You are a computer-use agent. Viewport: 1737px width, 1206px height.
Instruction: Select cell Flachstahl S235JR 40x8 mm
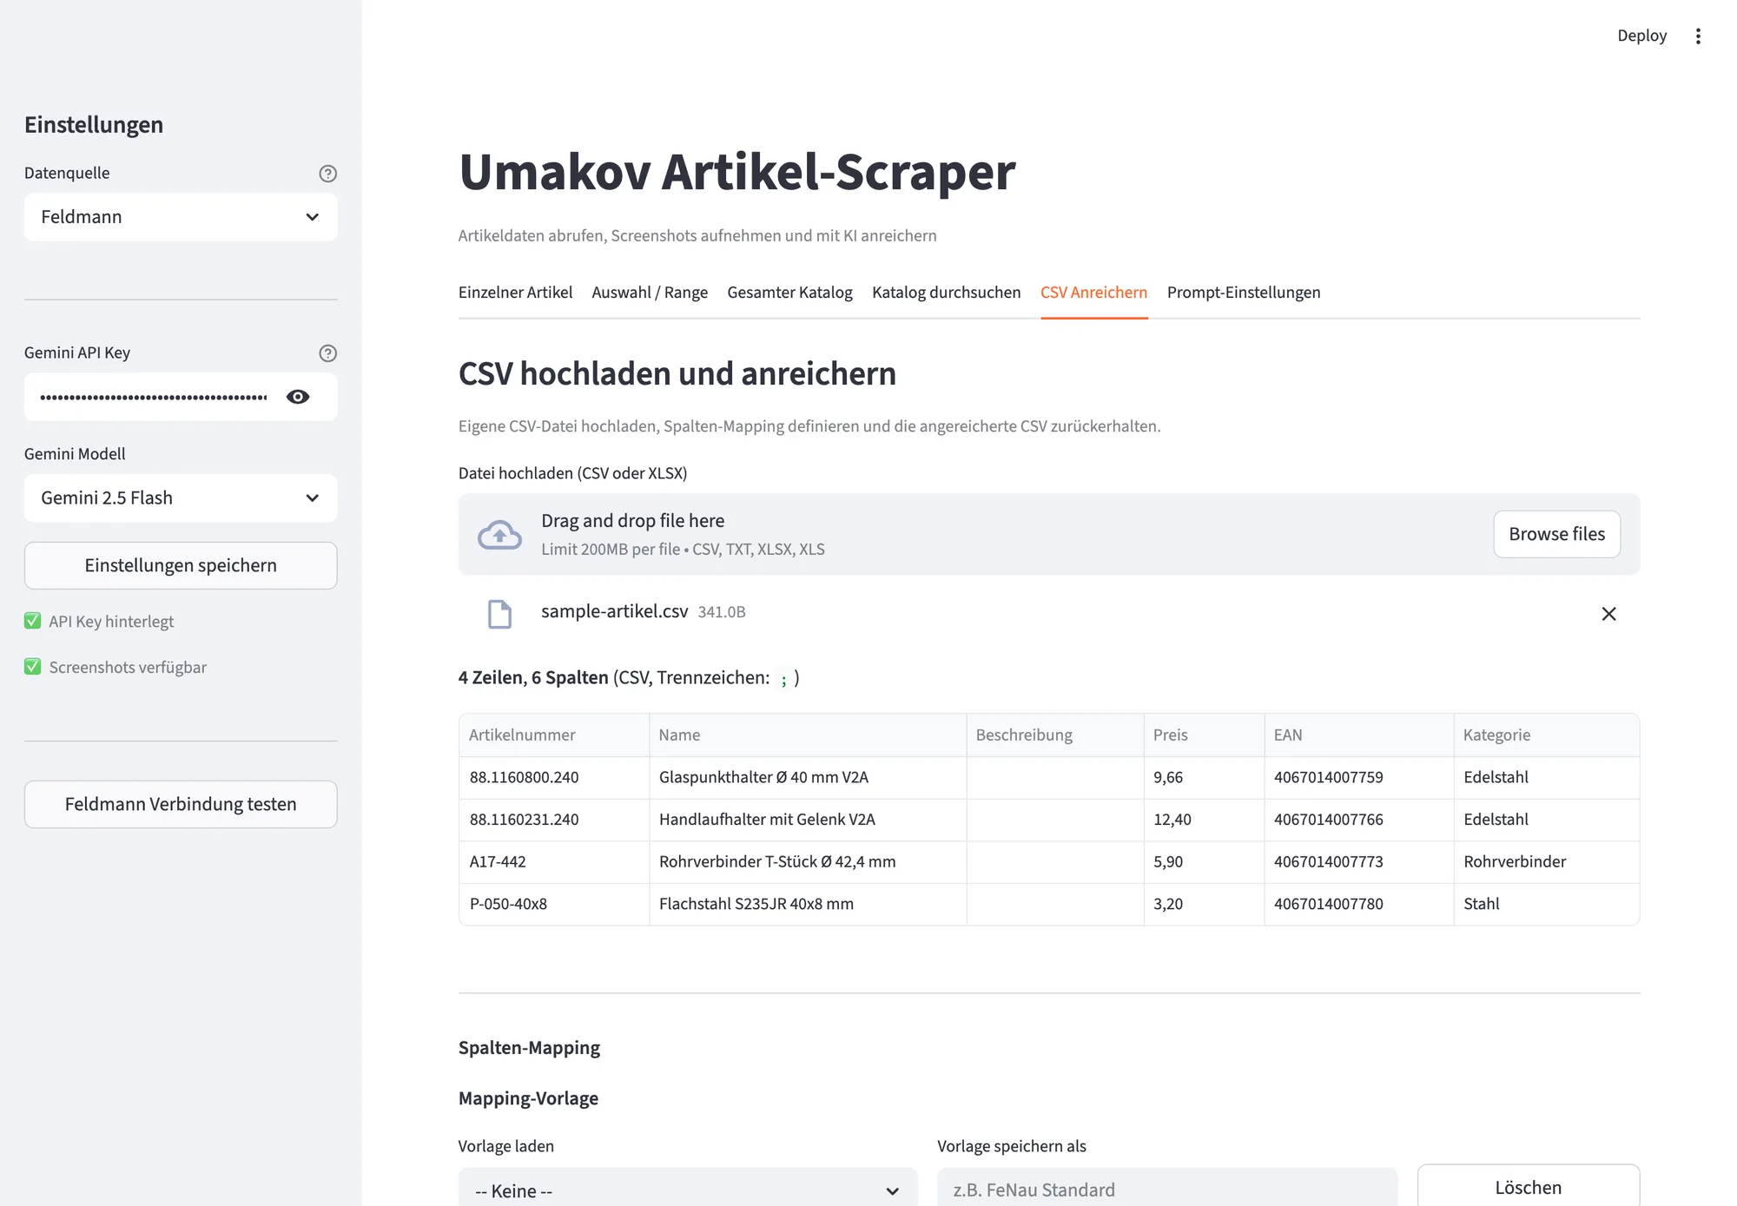(x=808, y=904)
